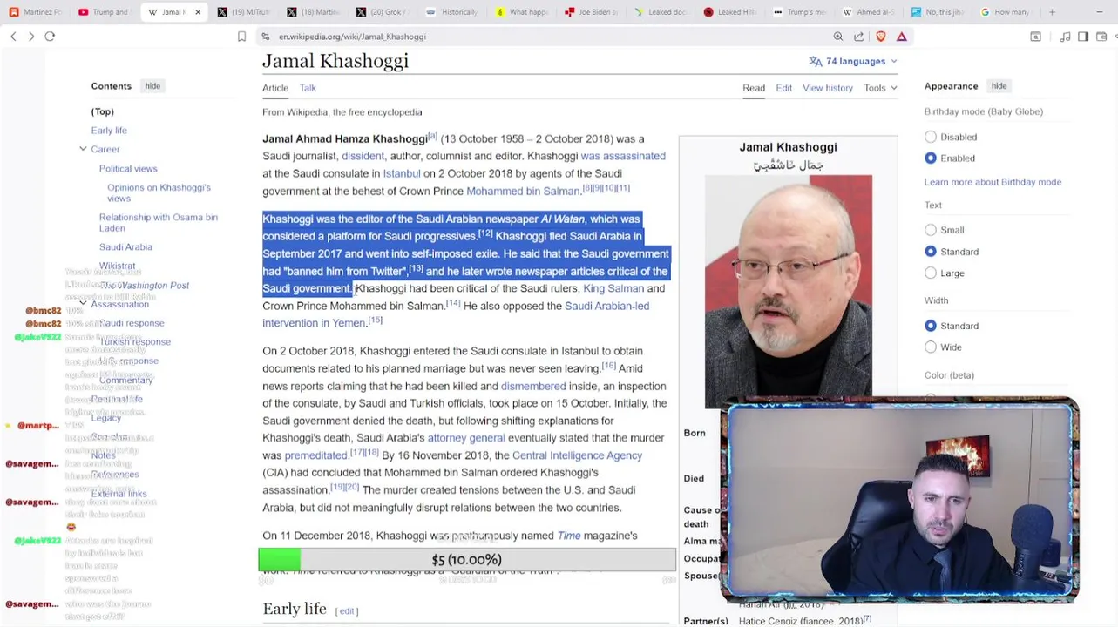This screenshot has height=627, width=1118.
Task: Open the Brave wallet icon
Action: tap(1102, 37)
